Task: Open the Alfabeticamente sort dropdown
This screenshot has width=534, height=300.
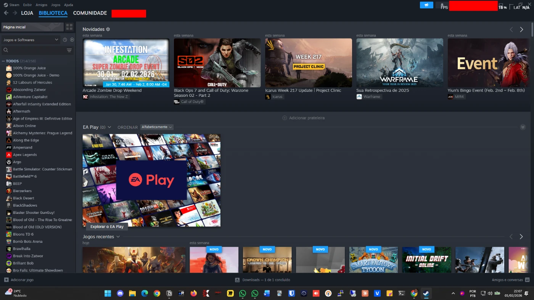Action: pos(157,127)
